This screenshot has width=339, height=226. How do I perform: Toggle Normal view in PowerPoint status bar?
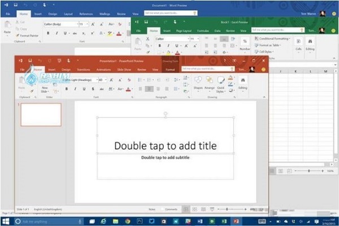click(186, 210)
